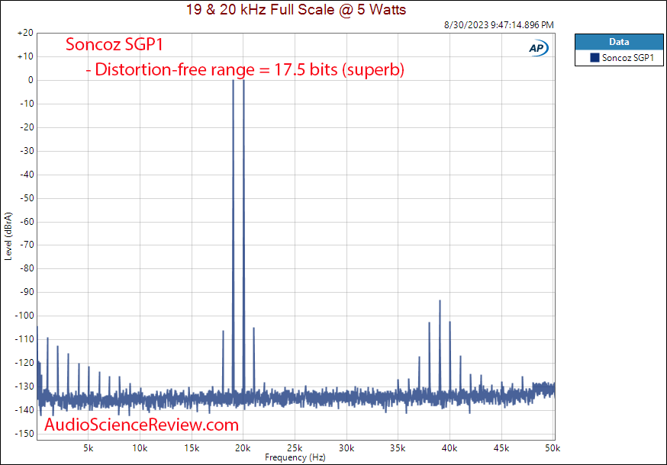Click the "-140" level axis tick label
The height and width of the screenshot is (465, 667).
click(24, 410)
